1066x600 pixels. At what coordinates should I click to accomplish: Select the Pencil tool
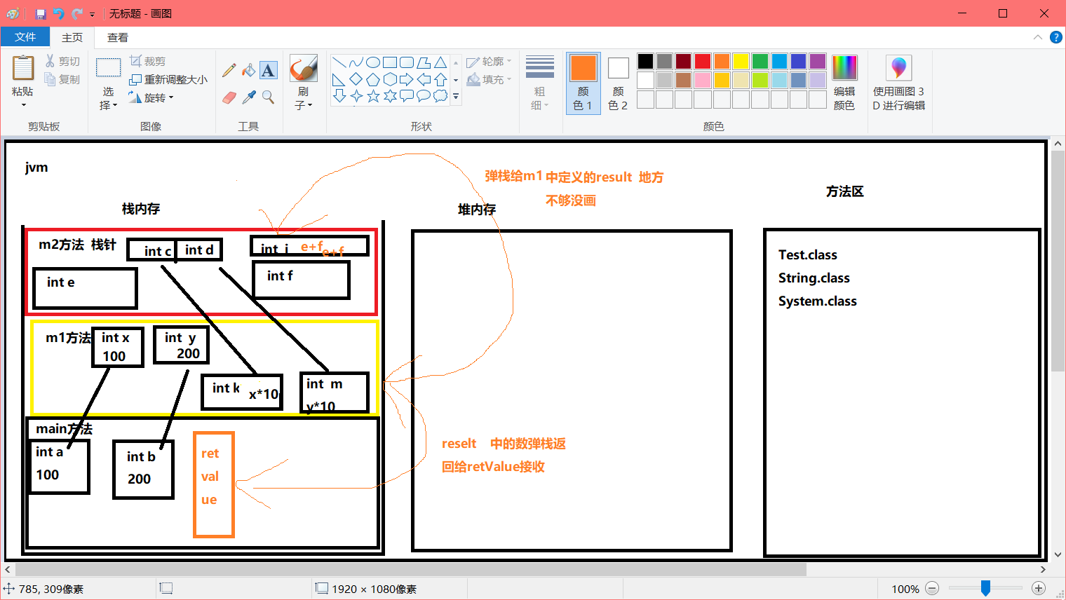pos(229,70)
